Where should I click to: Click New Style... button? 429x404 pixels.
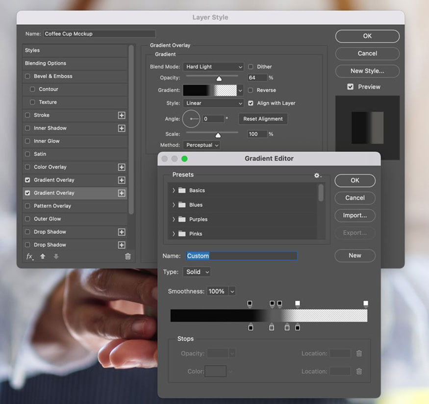[367, 71]
